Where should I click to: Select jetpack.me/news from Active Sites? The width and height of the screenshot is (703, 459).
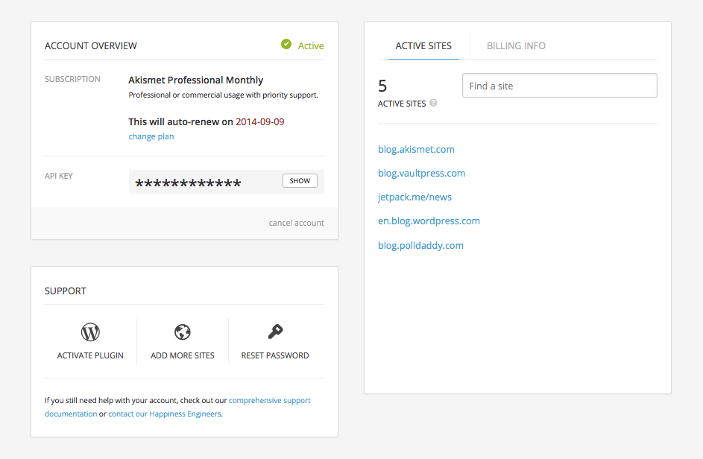pos(414,197)
